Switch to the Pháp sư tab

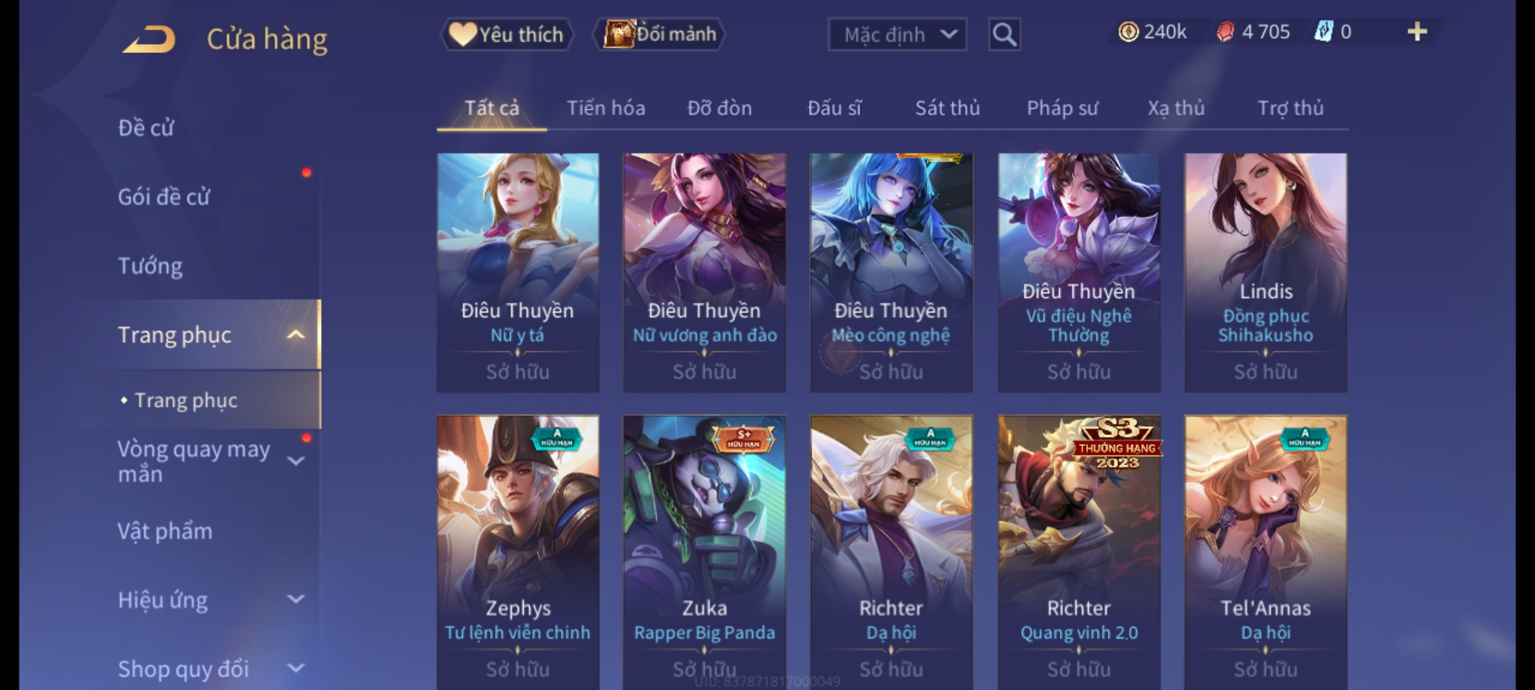click(1062, 108)
